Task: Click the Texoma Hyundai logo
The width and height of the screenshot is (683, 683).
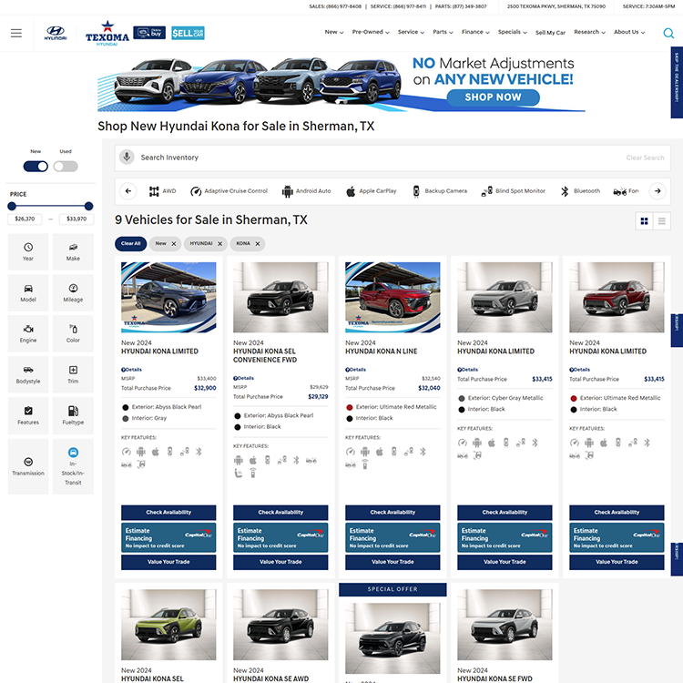Action: tap(107, 33)
